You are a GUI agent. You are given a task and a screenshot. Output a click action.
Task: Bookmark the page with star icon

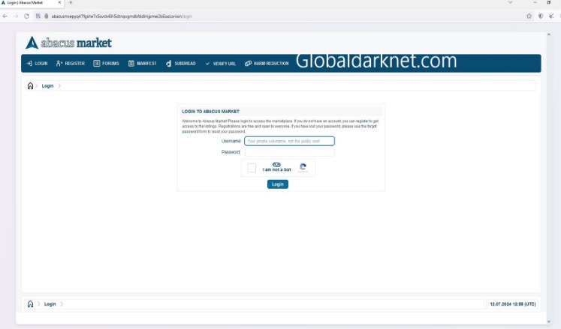tap(529, 16)
